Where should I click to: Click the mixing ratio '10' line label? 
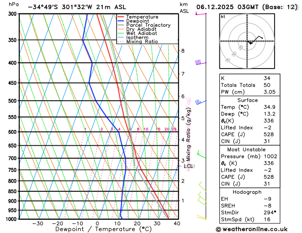[x=146, y=129]
